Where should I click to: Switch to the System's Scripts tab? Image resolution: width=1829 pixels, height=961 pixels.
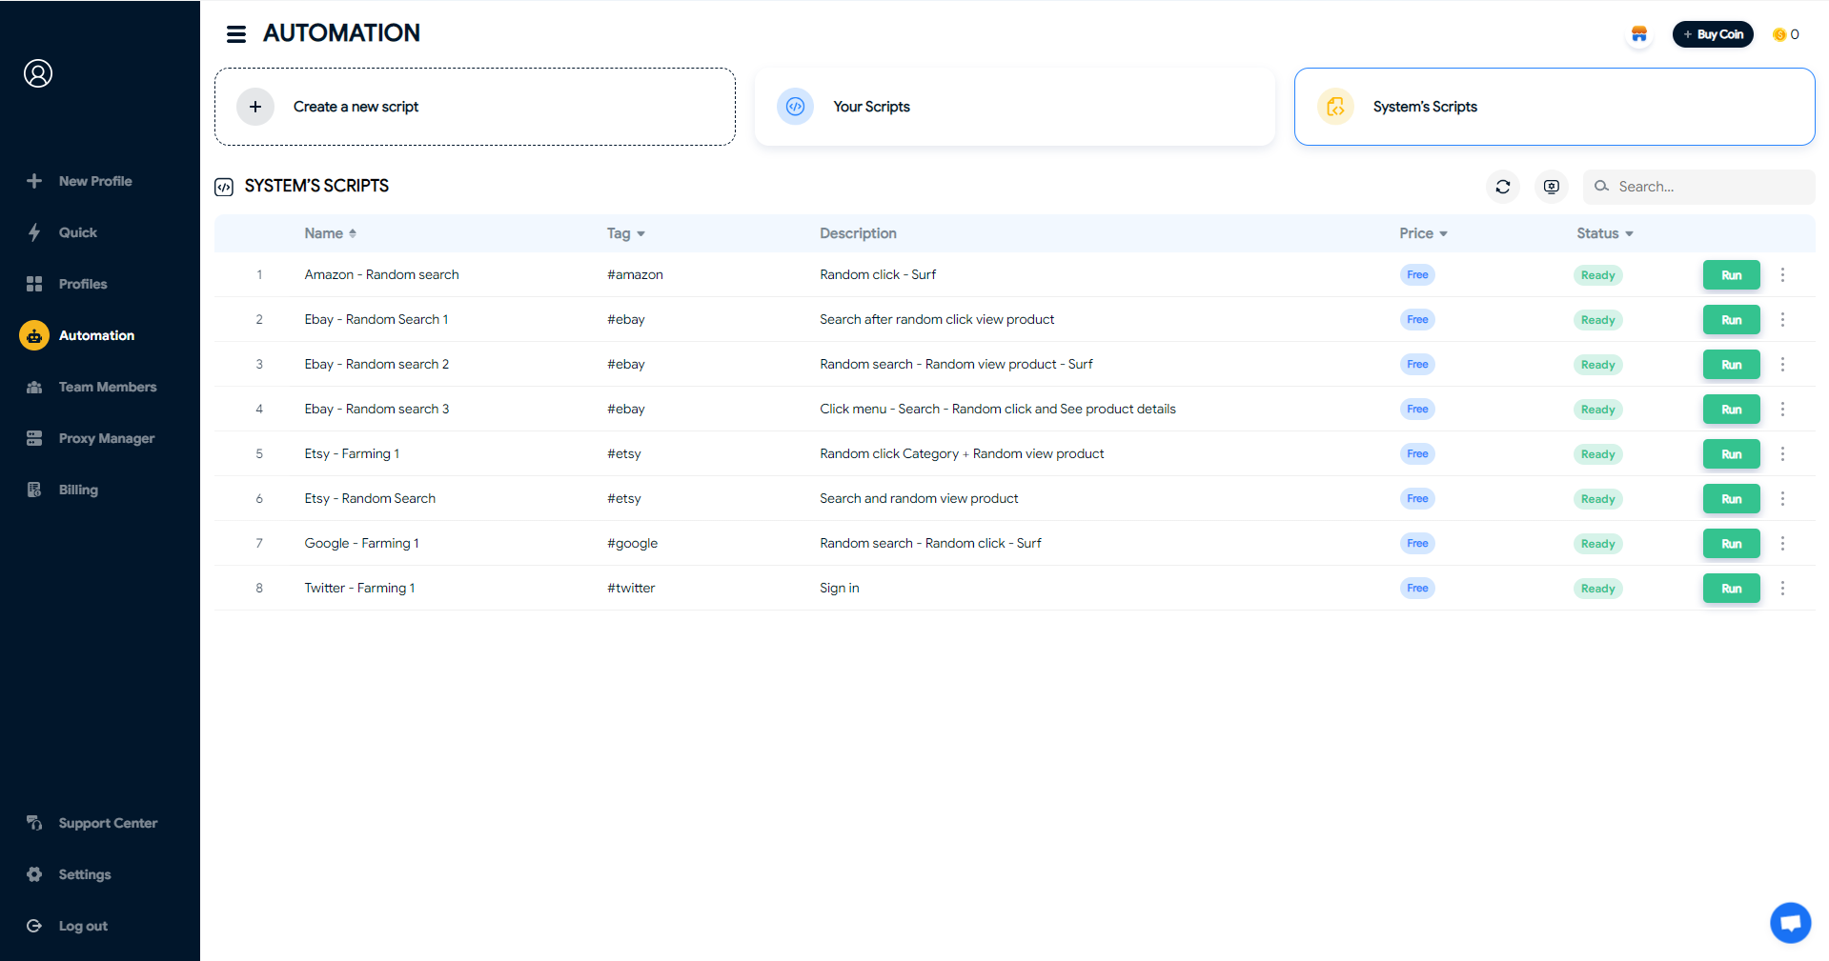1555,107
